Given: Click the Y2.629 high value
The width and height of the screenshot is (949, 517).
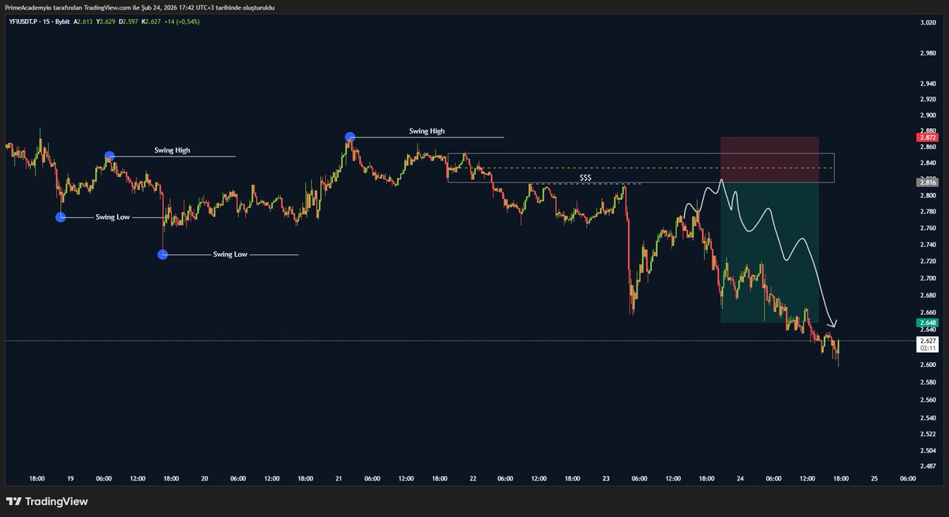Looking at the screenshot, I should click(106, 21).
